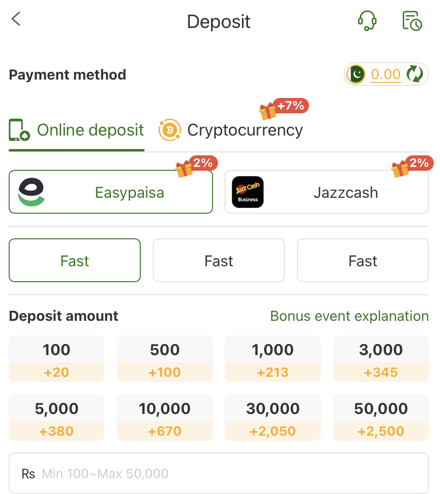The image size is (440, 494).
Task: Choose the middle Fast channel option
Action: [219, 261]
